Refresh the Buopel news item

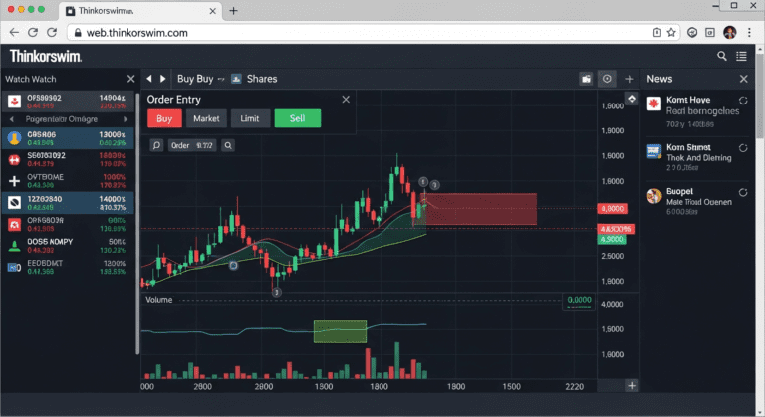point(743,193)
